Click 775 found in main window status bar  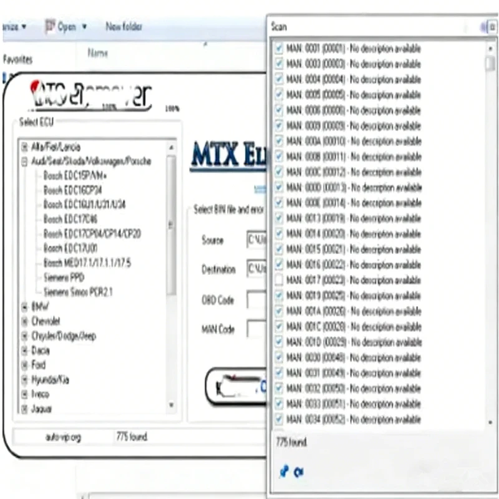pyautogui.click(x=132, y=437)
